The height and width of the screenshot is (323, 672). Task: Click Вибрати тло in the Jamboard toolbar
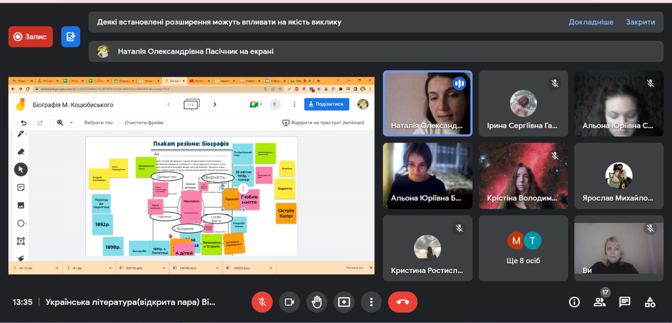[x=99, y=123]
